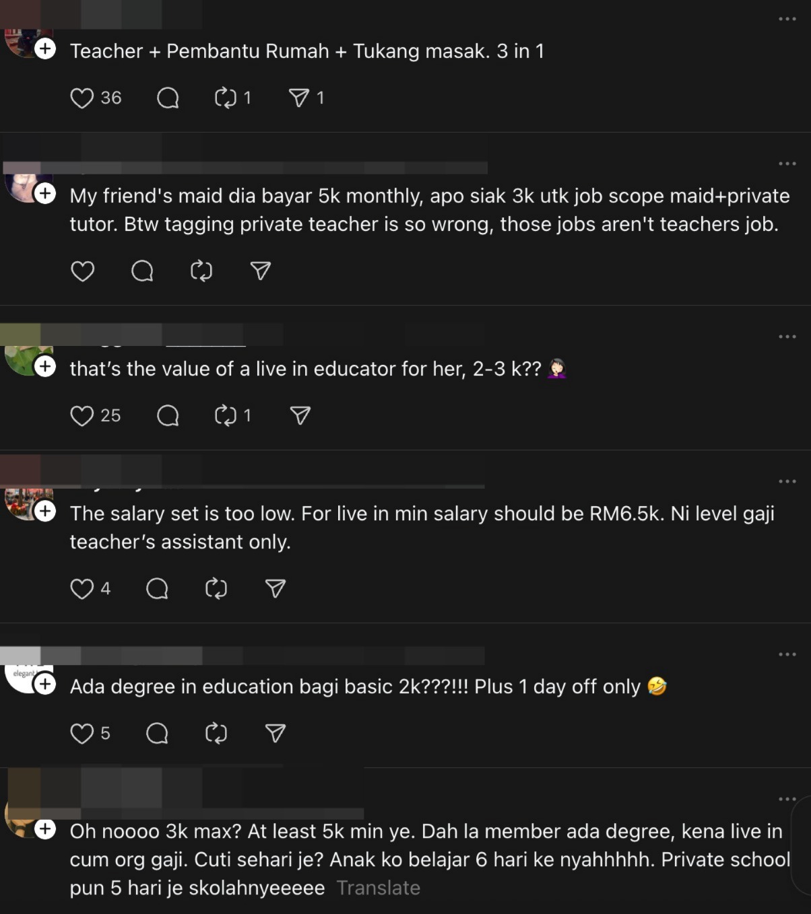Open more options for 'live in educator' comment
This screenshot has width=811, height=914.
pos(787,337)
